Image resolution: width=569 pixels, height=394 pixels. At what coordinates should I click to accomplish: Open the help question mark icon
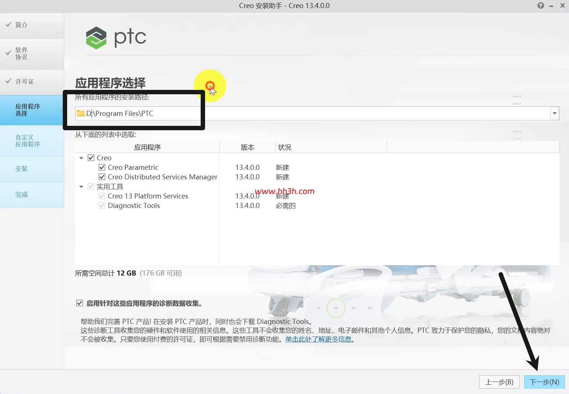coord(540,6)
